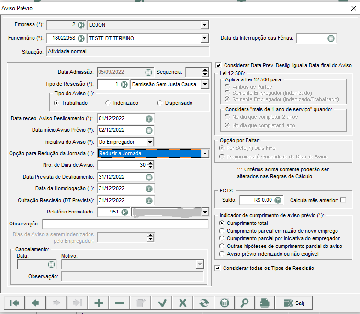Print using printer icon
Image resolution: width=360 pixels, height=314 pixels.
tap(264, 303)
